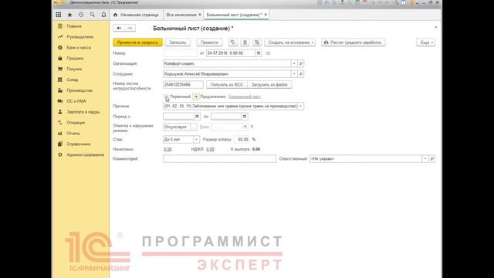Open the calendar for document date
Image resolution: width=494 pixels, height=278 pixels.
tap(259, 53)
